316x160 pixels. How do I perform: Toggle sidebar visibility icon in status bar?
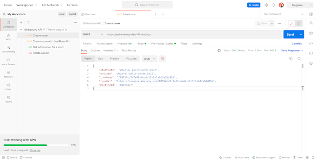tap(3, 157)
